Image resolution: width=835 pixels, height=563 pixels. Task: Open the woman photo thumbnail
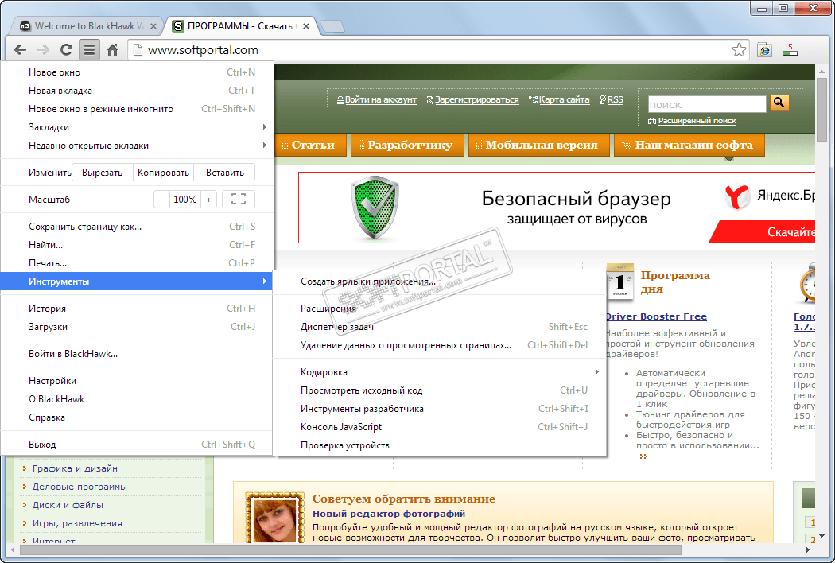(275, 519)
